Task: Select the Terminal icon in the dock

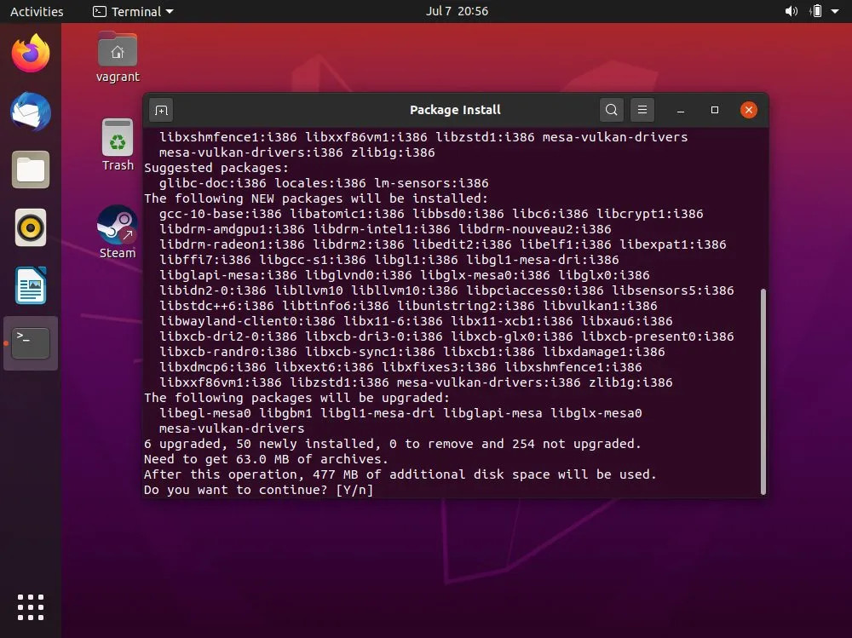Action: pyautogui.click(x=31, y=343)
